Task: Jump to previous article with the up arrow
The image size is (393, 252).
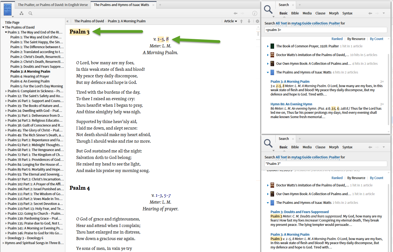Action: 241,21
